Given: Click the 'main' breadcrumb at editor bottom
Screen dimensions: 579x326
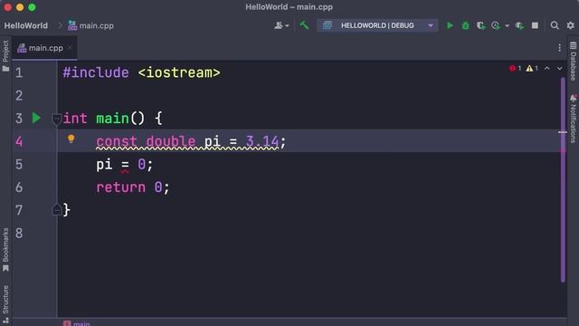Looking at the screenshot, I should (x=77, y=323).
